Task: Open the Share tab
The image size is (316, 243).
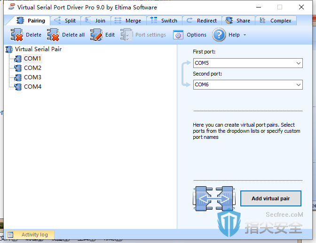Action: (238, 21)
